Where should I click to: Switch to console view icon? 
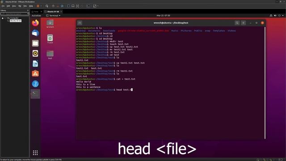tap(88, 6)
